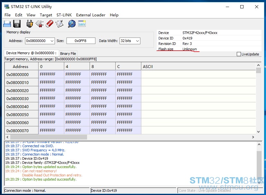This screenshot has height=195, width=266.
Task: Click column header 8 in memory table
Action: 102,66
